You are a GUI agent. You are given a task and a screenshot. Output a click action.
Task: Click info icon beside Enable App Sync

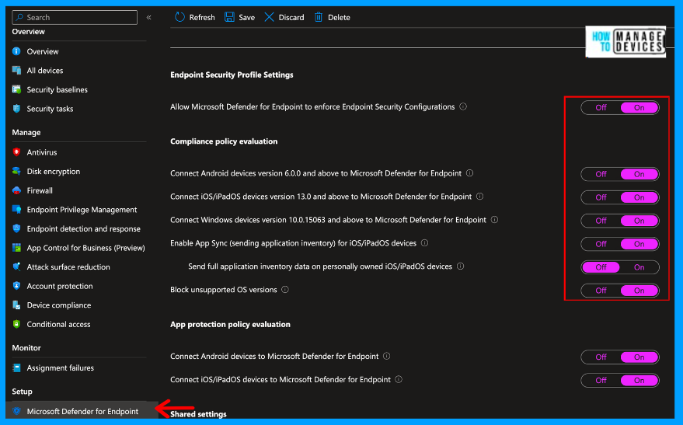(x=425, y=243)
